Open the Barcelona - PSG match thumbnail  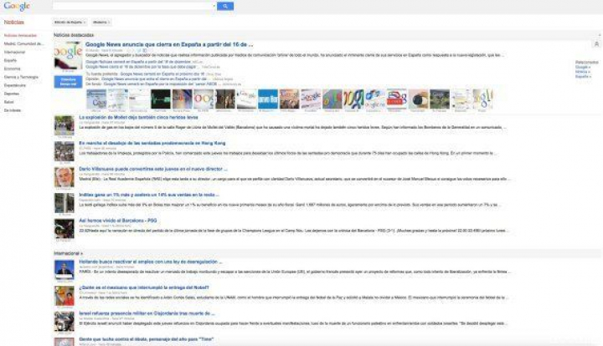pos(64,229)
